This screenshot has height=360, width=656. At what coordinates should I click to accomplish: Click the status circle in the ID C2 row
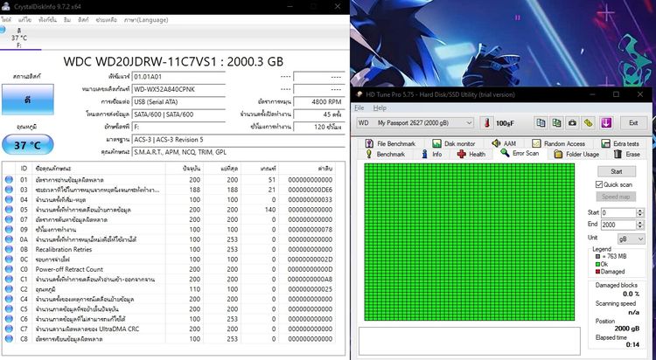point(9,289)
